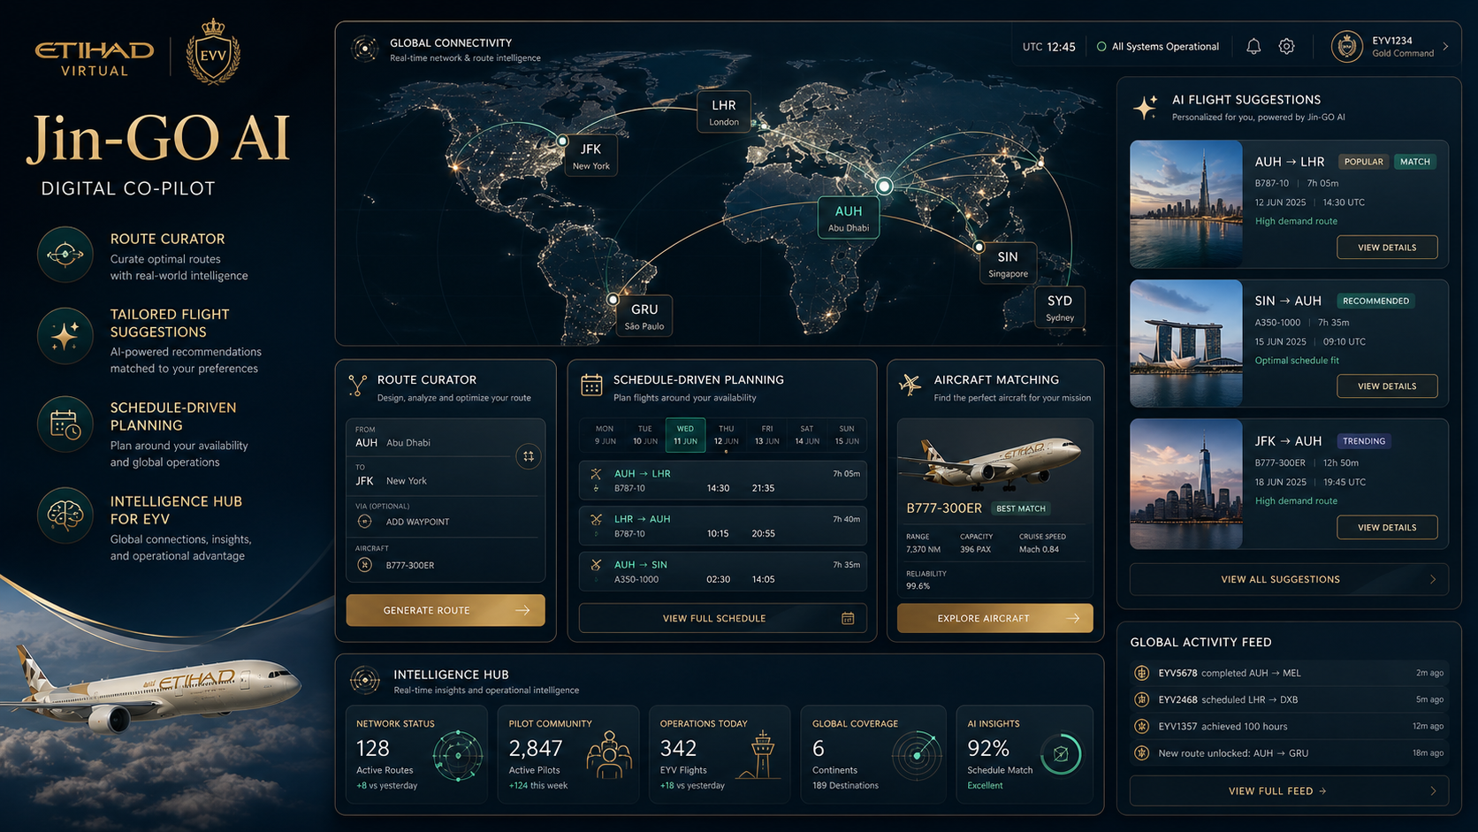This screenshot has width=1478, height=832.
Task: Click the Add Waypoint plus icon
Action: (x=364, y=522)
